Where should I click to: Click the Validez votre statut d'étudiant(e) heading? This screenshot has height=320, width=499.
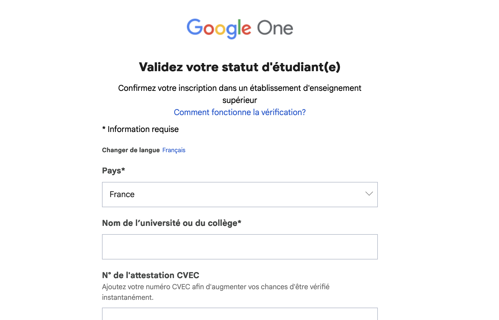[240, 67]
